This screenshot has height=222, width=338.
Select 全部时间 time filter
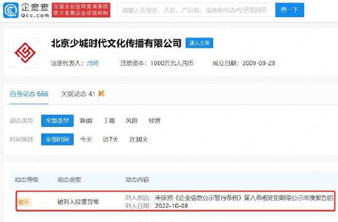(x=57, y=139)
